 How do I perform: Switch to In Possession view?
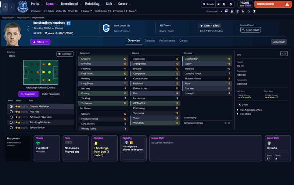coord(28,94)
